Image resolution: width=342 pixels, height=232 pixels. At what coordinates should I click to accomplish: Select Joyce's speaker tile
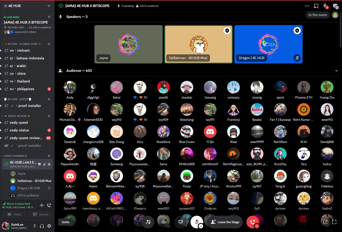click(x=129, y=44)
